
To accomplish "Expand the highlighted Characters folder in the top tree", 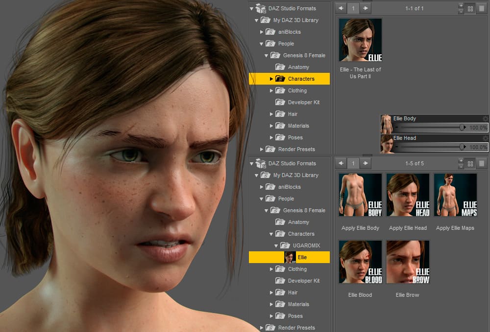I will [271, 79].
